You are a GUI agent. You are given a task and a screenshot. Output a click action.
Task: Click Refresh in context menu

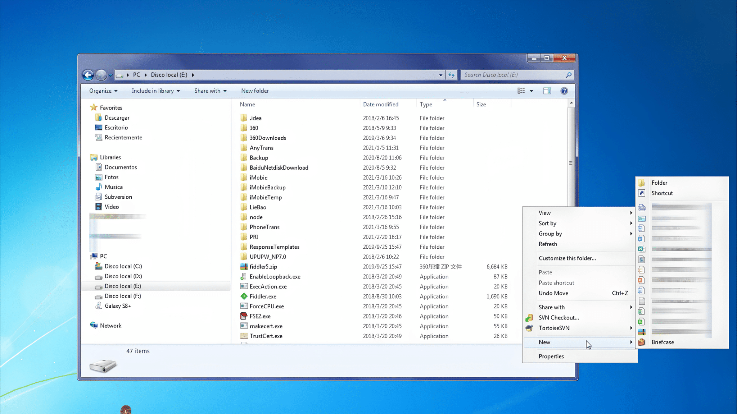click(548, 244)
